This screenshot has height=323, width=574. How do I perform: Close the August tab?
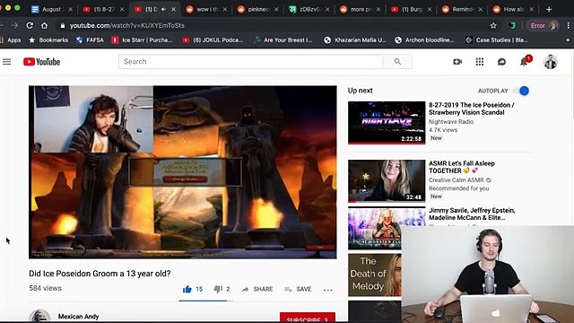coord(71,9)
